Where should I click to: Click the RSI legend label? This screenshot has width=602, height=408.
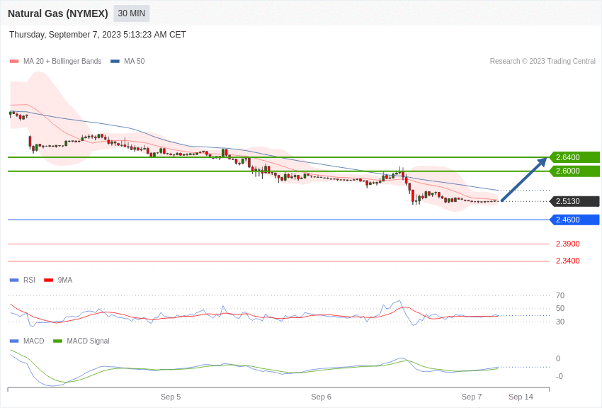point(29,280)
